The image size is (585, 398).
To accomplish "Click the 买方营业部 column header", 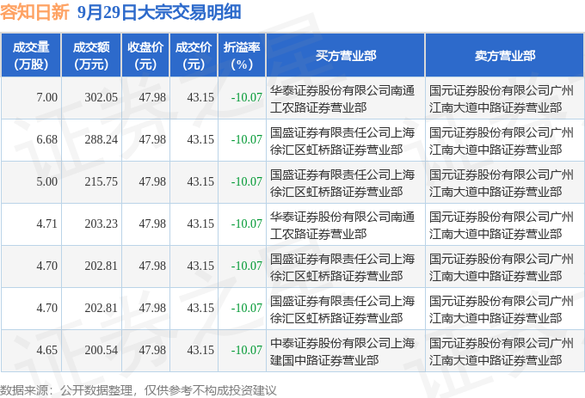I will pos(346,56).
